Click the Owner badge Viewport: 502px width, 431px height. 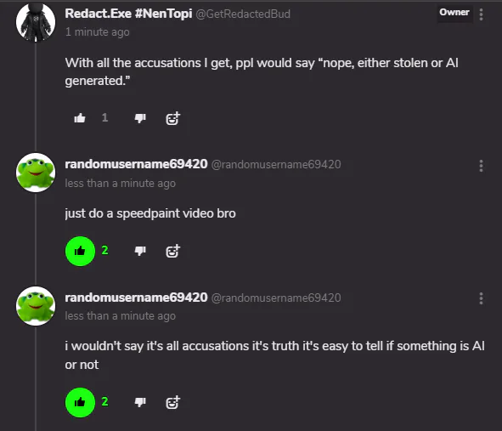pos(454,12)
